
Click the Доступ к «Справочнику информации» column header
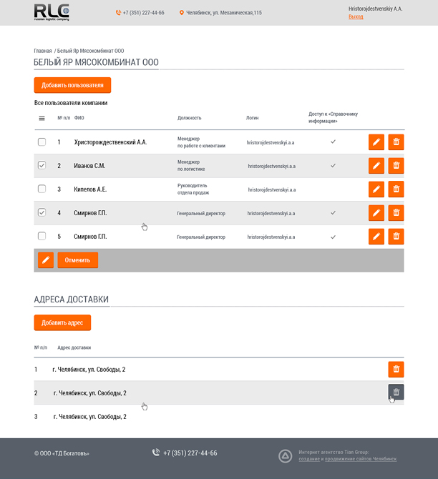pos(333,118)
